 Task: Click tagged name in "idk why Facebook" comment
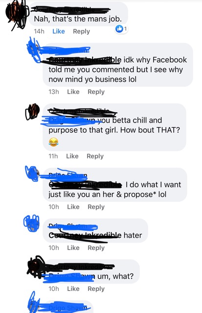pyautogui.click(x=85, y=60)
